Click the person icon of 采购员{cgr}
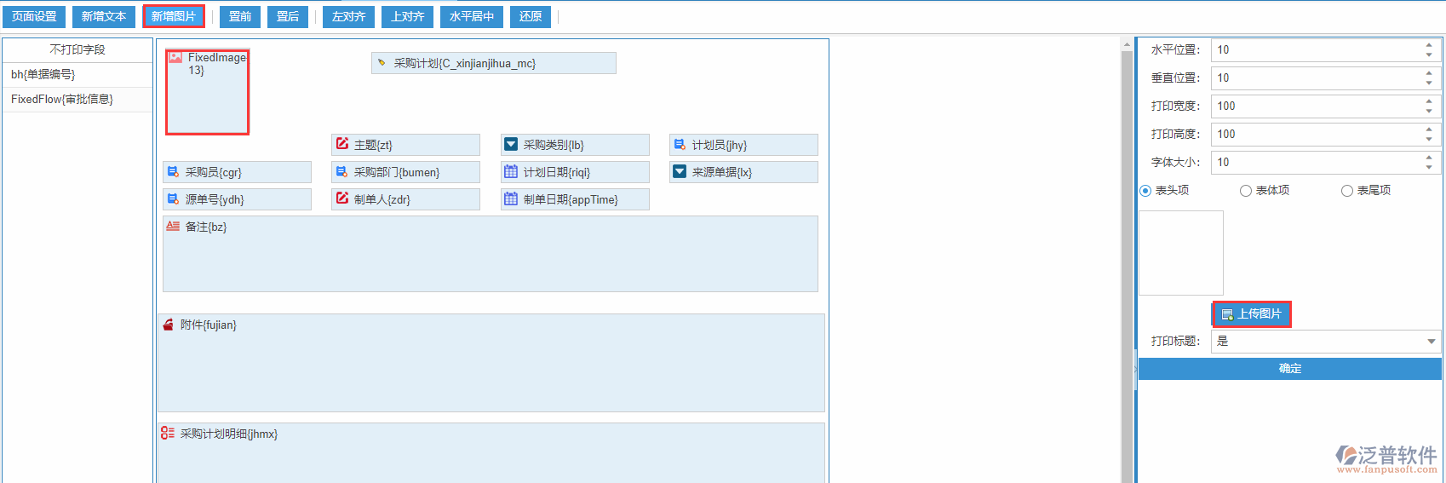Image resolution: width=1446 pixels, height=483 pixels. pyautogui.click(x=173, y=172)
